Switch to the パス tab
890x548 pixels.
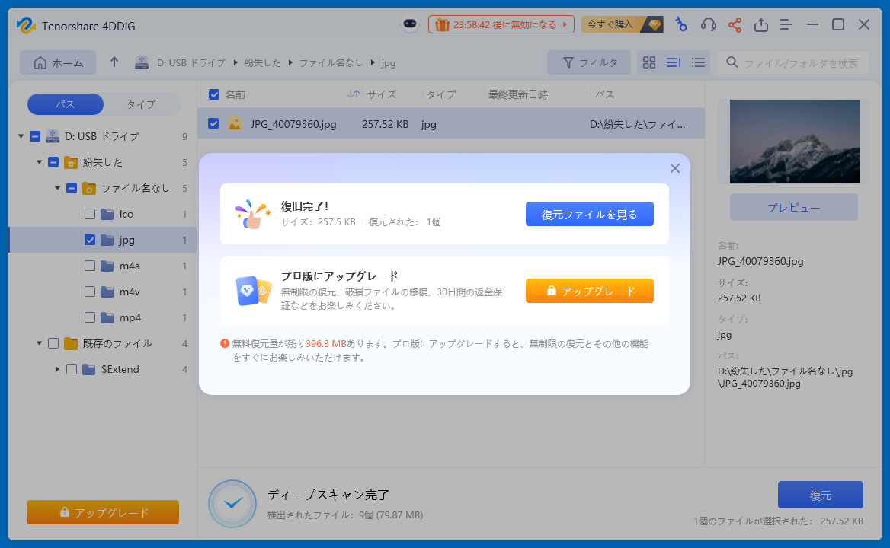coord(66,104)
